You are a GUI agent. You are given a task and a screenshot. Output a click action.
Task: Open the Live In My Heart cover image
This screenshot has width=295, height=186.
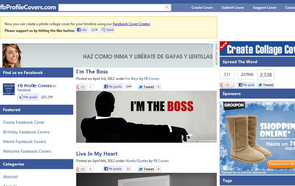point(147,179)
